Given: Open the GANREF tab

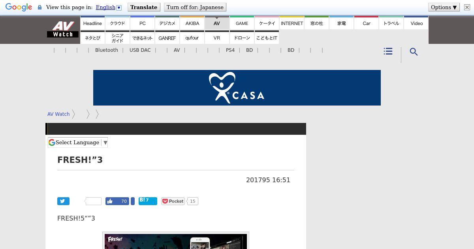Looking at the screenshot, I should [167, 38].
